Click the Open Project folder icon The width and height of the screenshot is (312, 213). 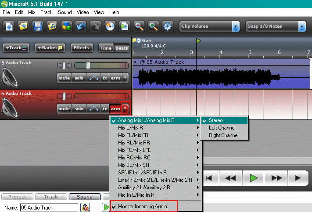coord(23,26)
